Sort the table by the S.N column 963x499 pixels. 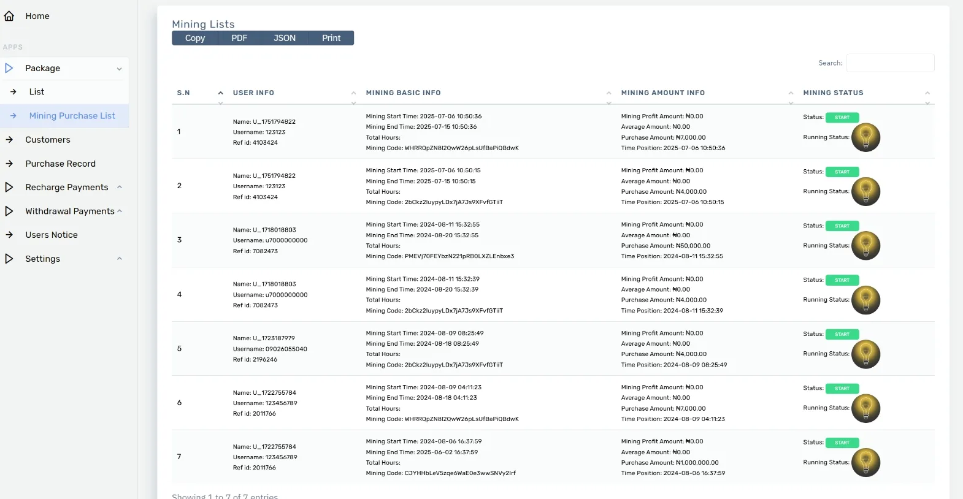(183, 93)
